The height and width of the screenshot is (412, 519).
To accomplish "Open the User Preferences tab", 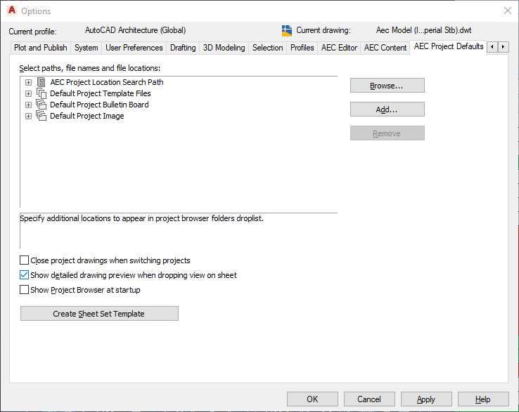I will (134, 48).
